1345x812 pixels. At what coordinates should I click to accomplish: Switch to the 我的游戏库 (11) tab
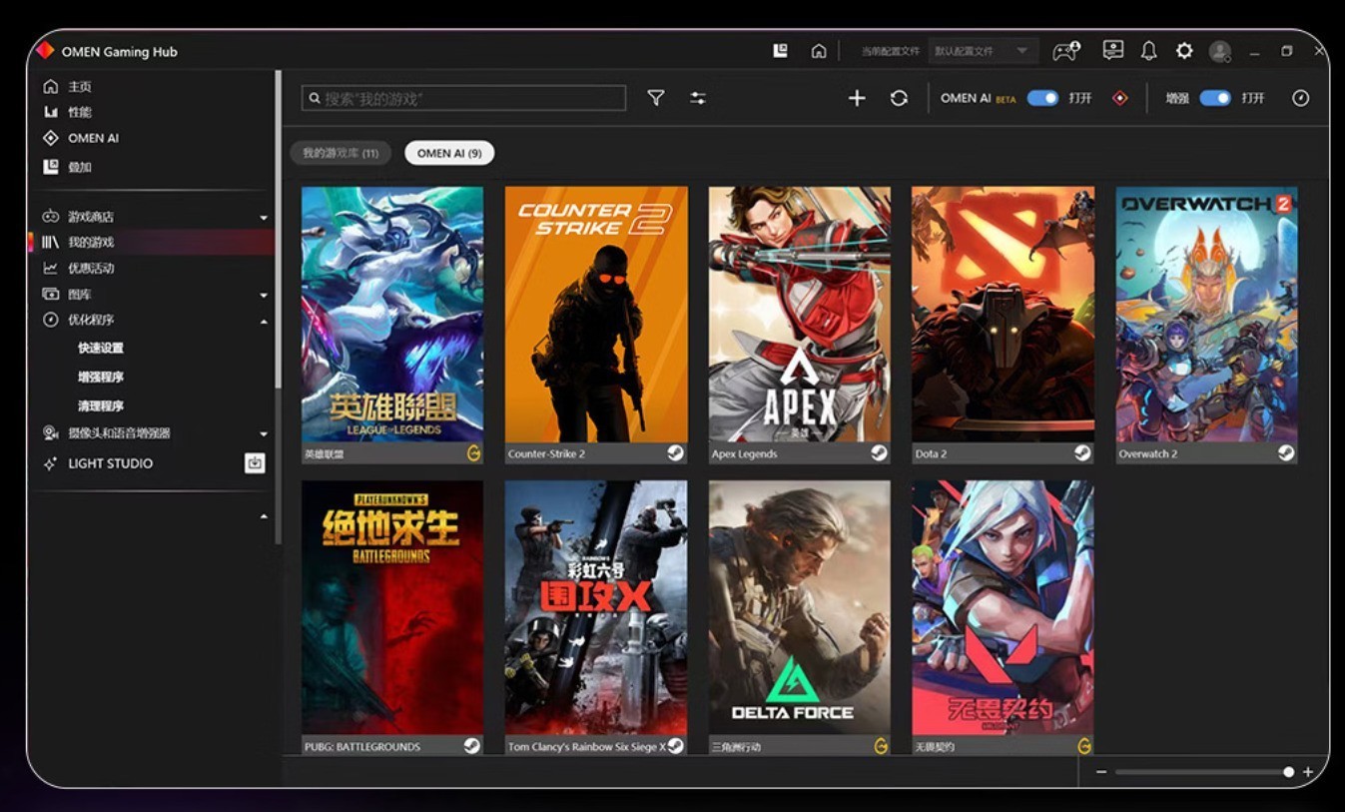340,153
